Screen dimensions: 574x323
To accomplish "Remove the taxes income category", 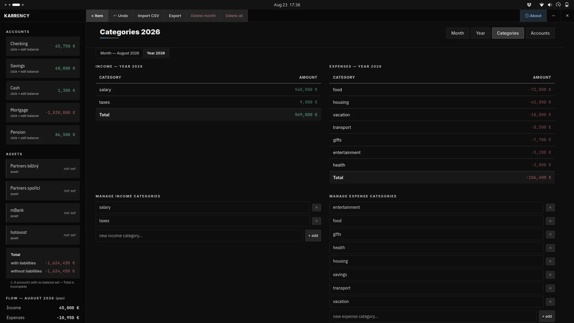I will click(x=316, y=221).
